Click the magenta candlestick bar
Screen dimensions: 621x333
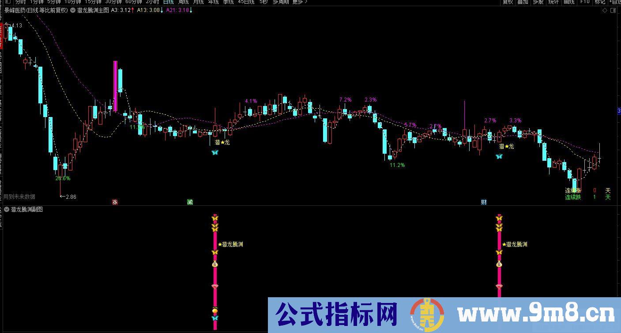point(115,86)
